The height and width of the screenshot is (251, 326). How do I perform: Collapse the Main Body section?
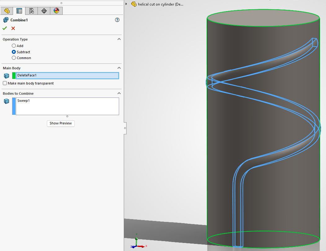(119, 68)
